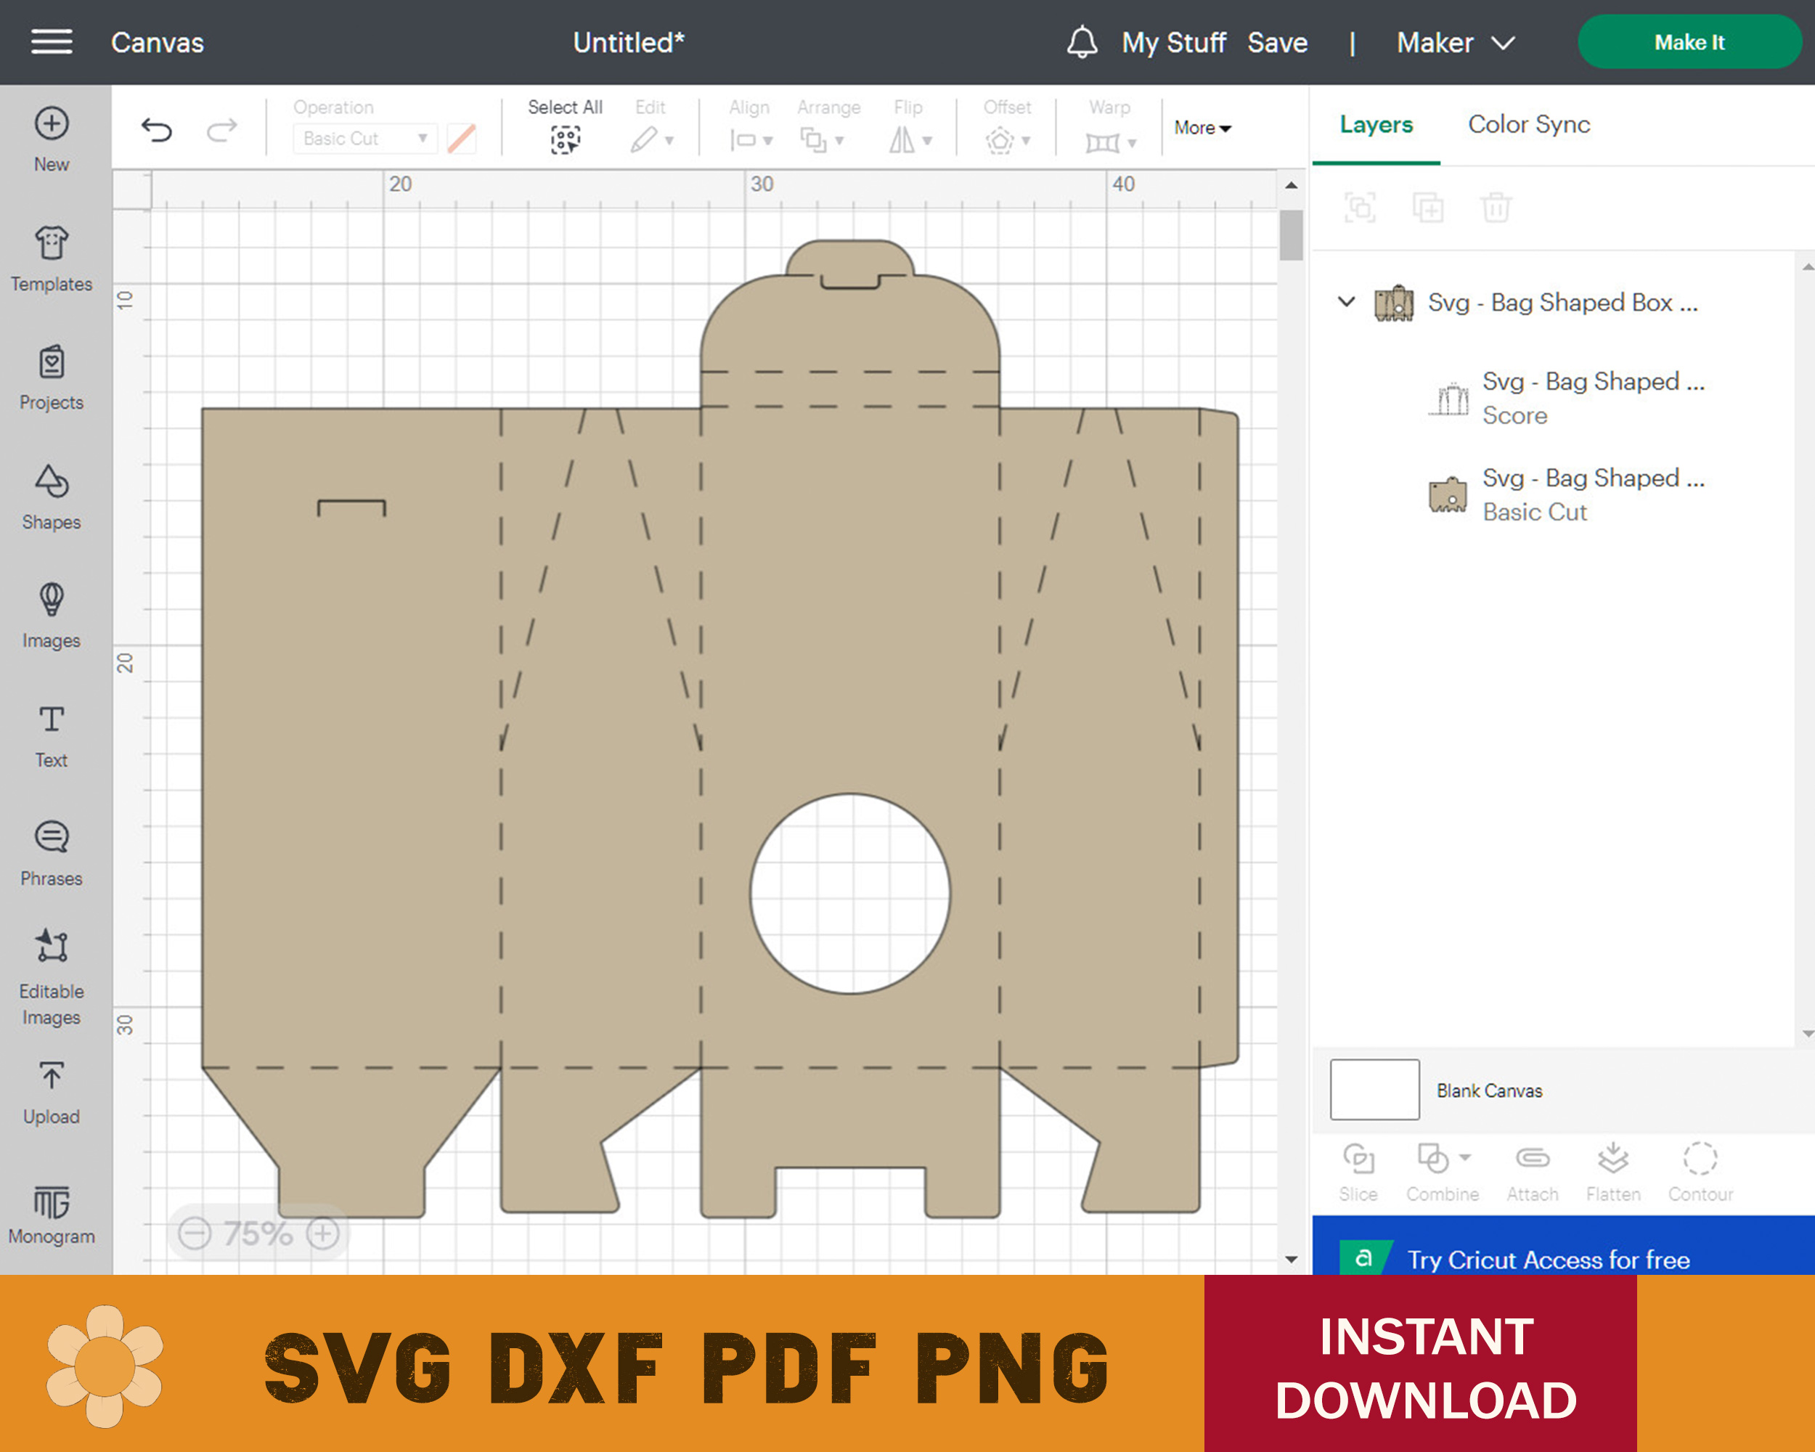Open the Maker machine dropdown

(x=1455, y=42)
